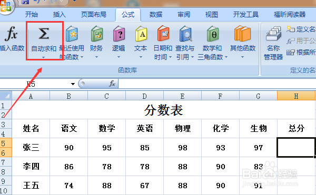Viewport: 316px width, 195px height.
Task: Expand Lookup and Reference dropdown arrow
Action: coord(192,57)
